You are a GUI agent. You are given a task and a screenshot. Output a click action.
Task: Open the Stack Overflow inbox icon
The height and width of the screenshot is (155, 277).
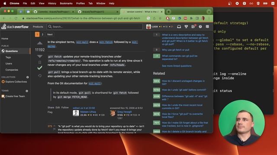179,27
